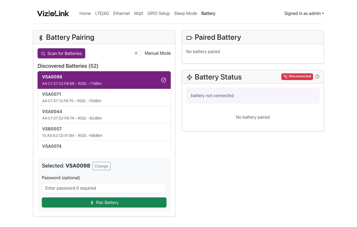Open the Ethernet settings page
357x227 pixels.
121,13
